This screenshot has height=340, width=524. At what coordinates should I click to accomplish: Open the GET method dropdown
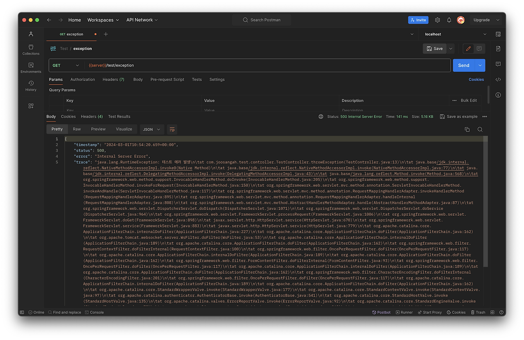pos(66,65)
